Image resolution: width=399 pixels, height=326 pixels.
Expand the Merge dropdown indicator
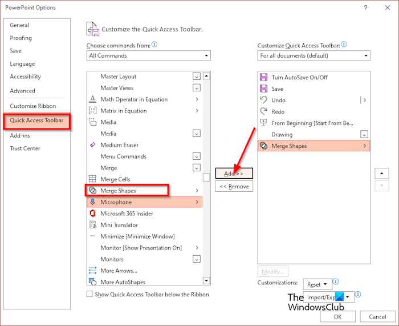pyautogui.click(x=197, y=167)
